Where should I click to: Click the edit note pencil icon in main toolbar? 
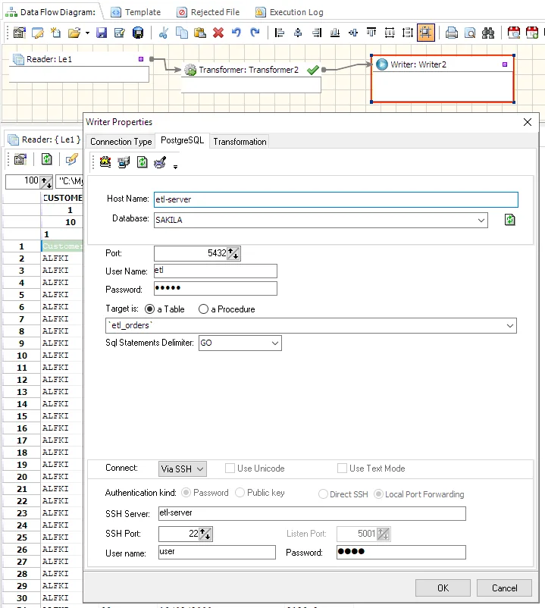tap(38, 33)
